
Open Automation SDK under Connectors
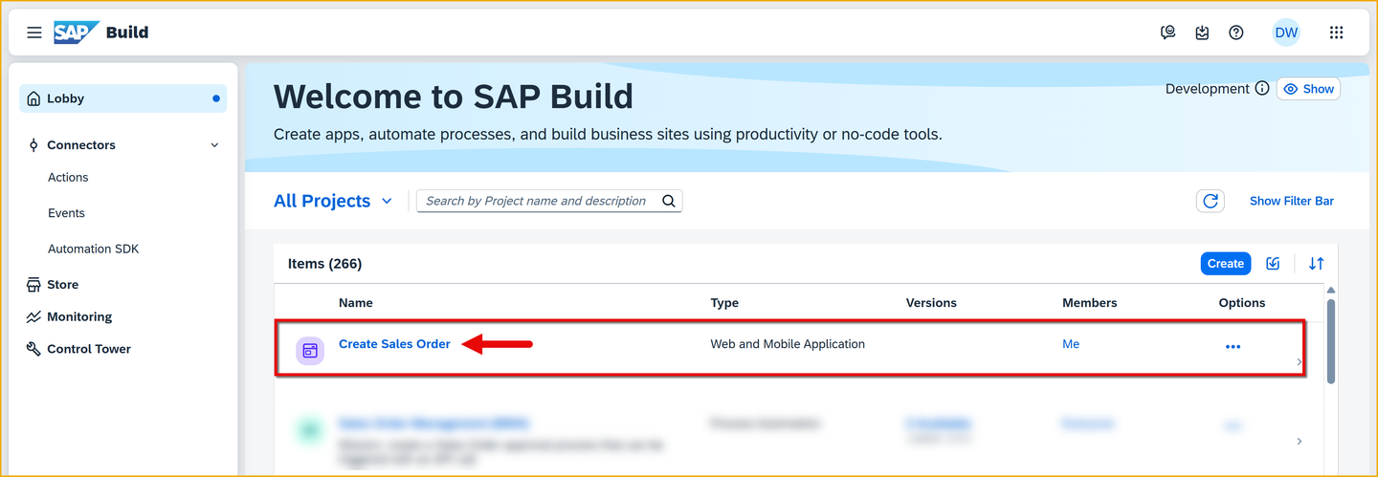[x=93, y=249]
